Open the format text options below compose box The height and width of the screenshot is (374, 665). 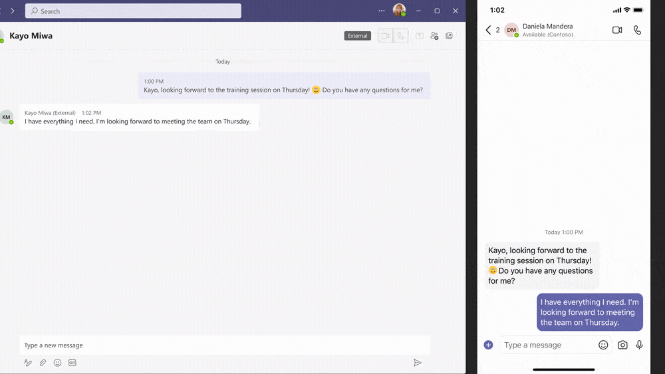[28, 363]
